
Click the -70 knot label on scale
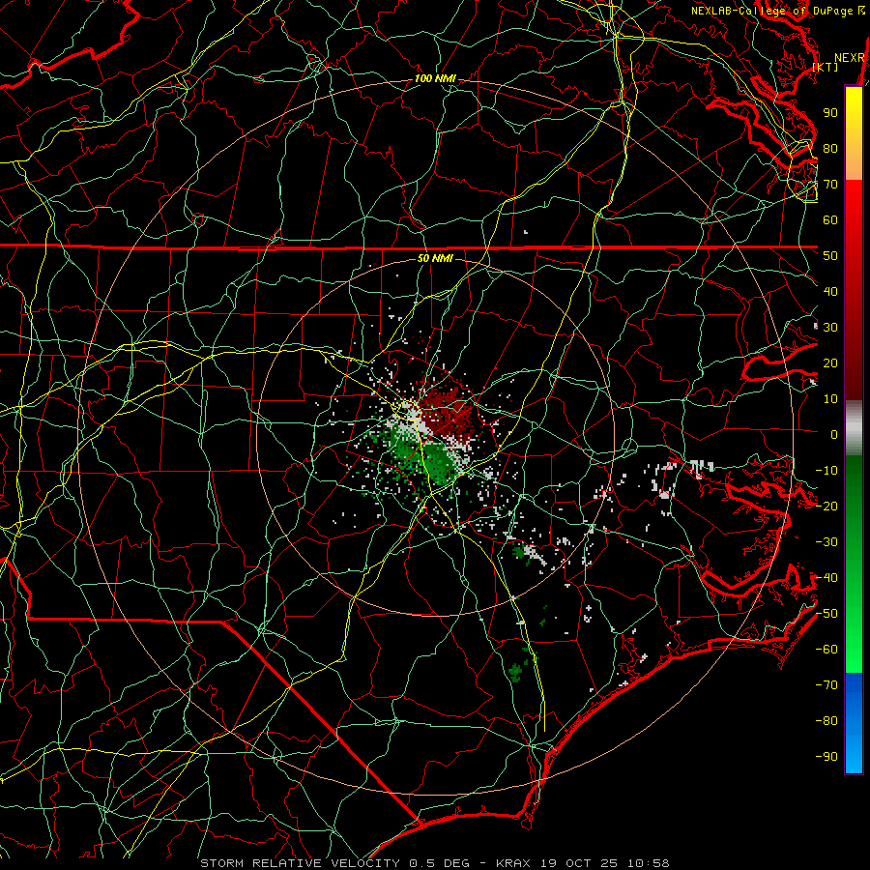click(x=826, y=685)
